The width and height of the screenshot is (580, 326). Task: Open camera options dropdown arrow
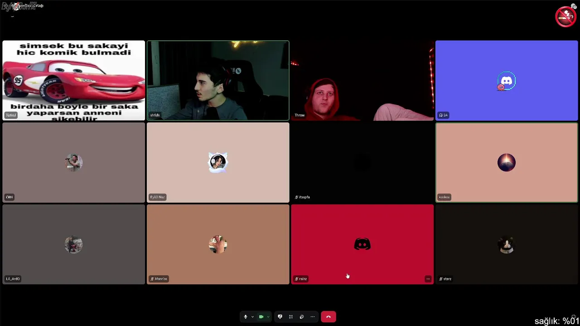coord(268,317)
